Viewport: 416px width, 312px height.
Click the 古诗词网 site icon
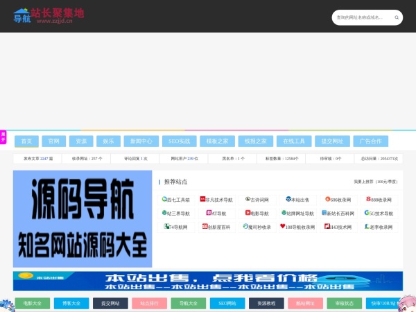(x=248, y=199)
